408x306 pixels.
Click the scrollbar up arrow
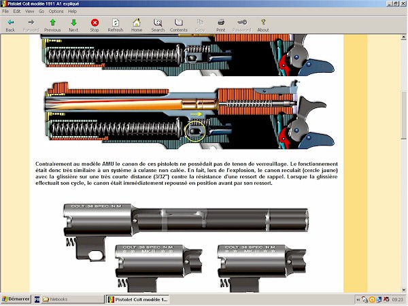[x=403, y=37]
